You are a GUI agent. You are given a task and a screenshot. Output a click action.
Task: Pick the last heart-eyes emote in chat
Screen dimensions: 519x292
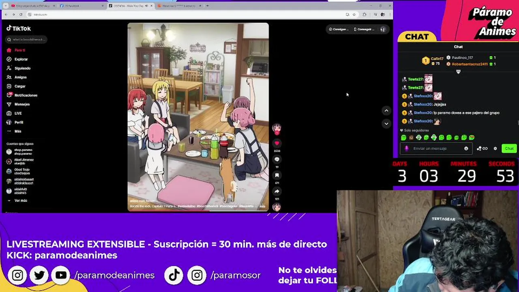click(472, 137)
